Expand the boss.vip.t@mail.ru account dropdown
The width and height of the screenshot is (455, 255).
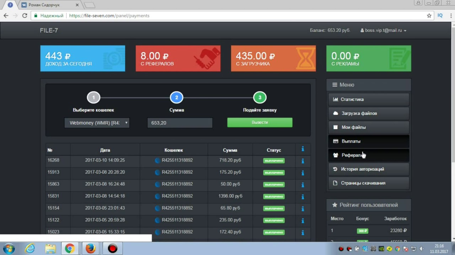tap(383, 30)
